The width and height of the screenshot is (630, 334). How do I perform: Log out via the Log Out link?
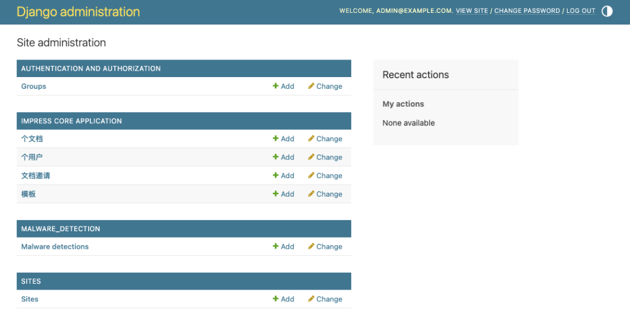pos(580,11)
